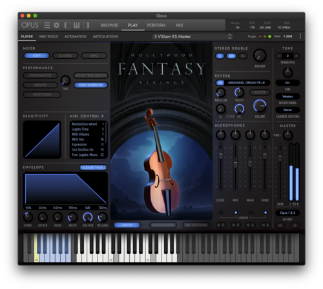Click the Mic Positions button
Screen dimensions: 323x289
pos(196,225)
